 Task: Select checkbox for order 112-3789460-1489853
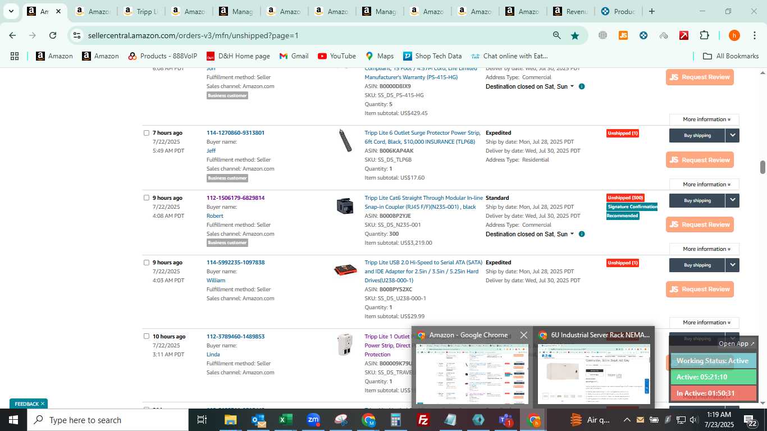147,336
